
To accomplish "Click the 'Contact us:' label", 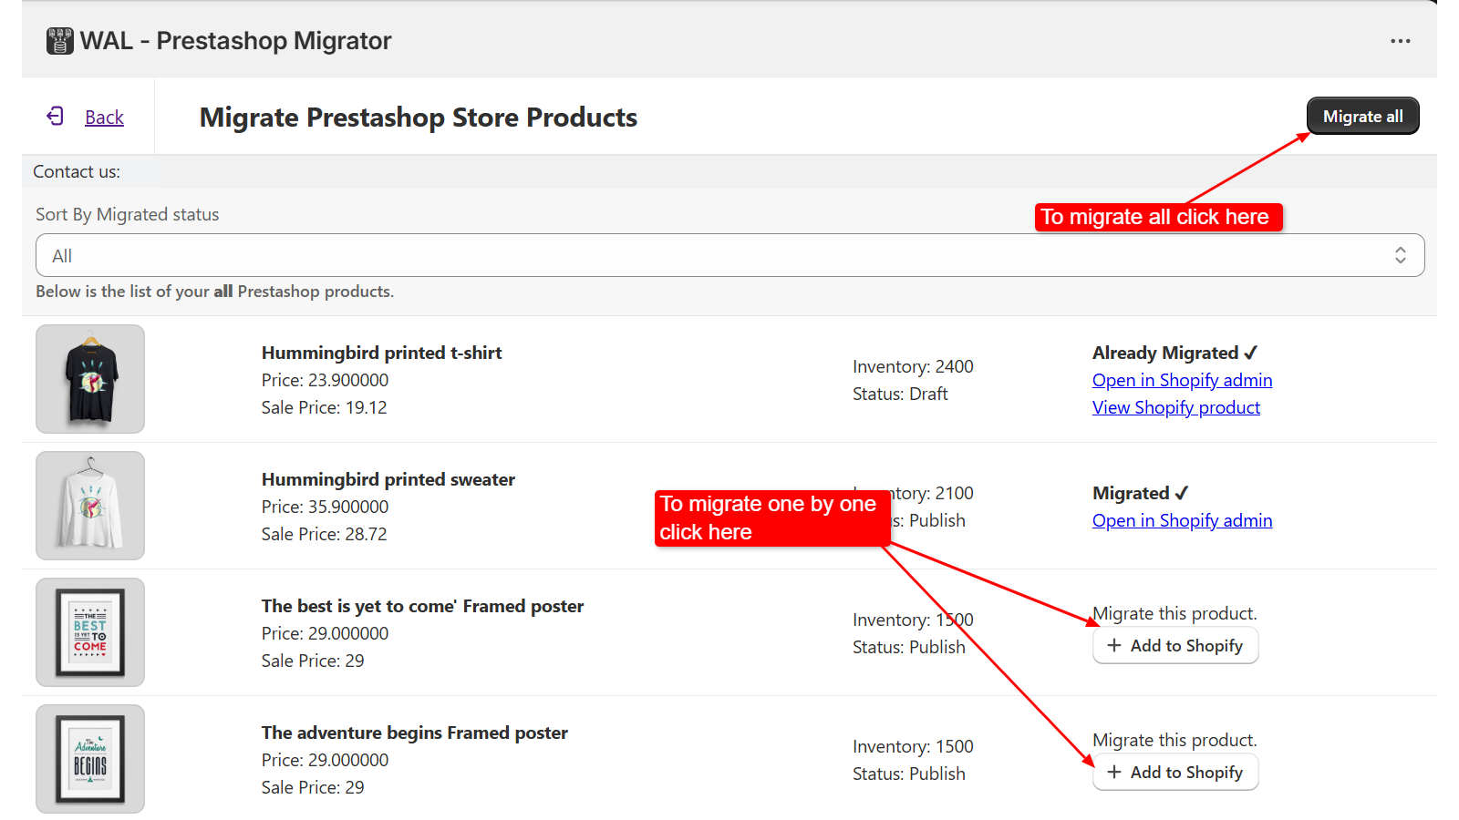I will (x=77, y=171).
